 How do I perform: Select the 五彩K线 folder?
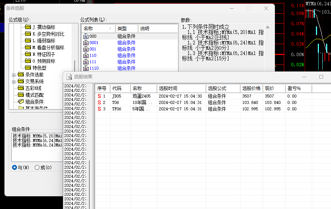[x=29, y=88]
